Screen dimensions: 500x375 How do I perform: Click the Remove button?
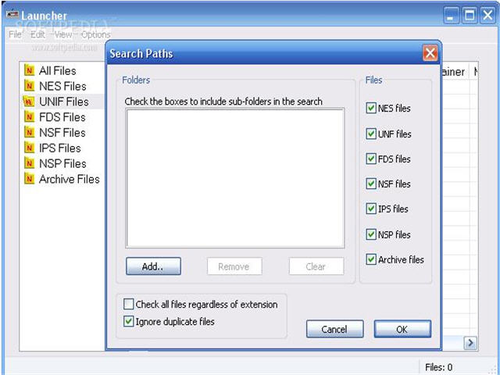pos(234,266)
